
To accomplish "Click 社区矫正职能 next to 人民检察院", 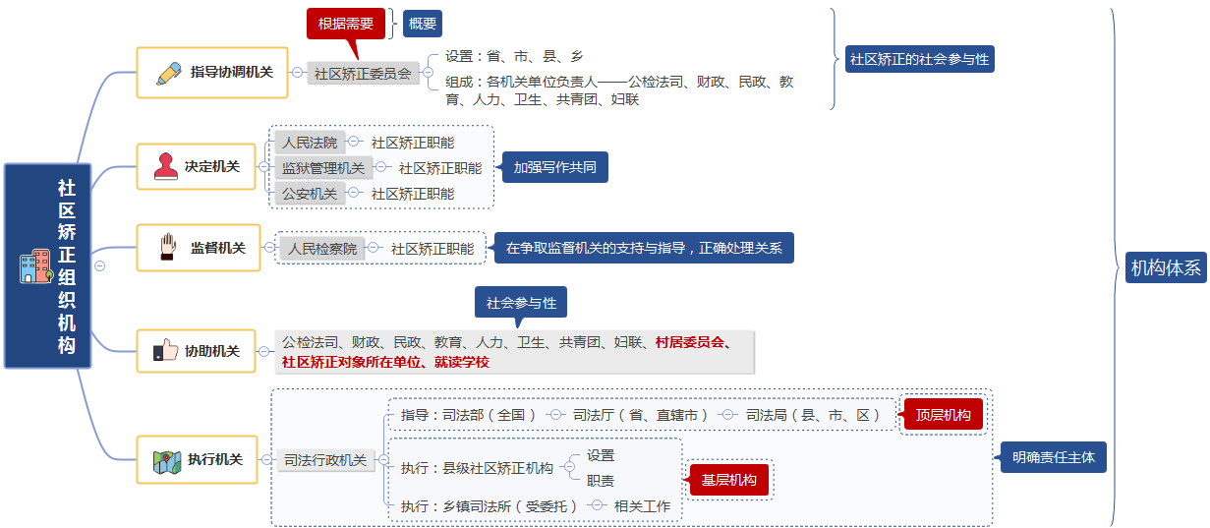I will click(x=432, y=249).
